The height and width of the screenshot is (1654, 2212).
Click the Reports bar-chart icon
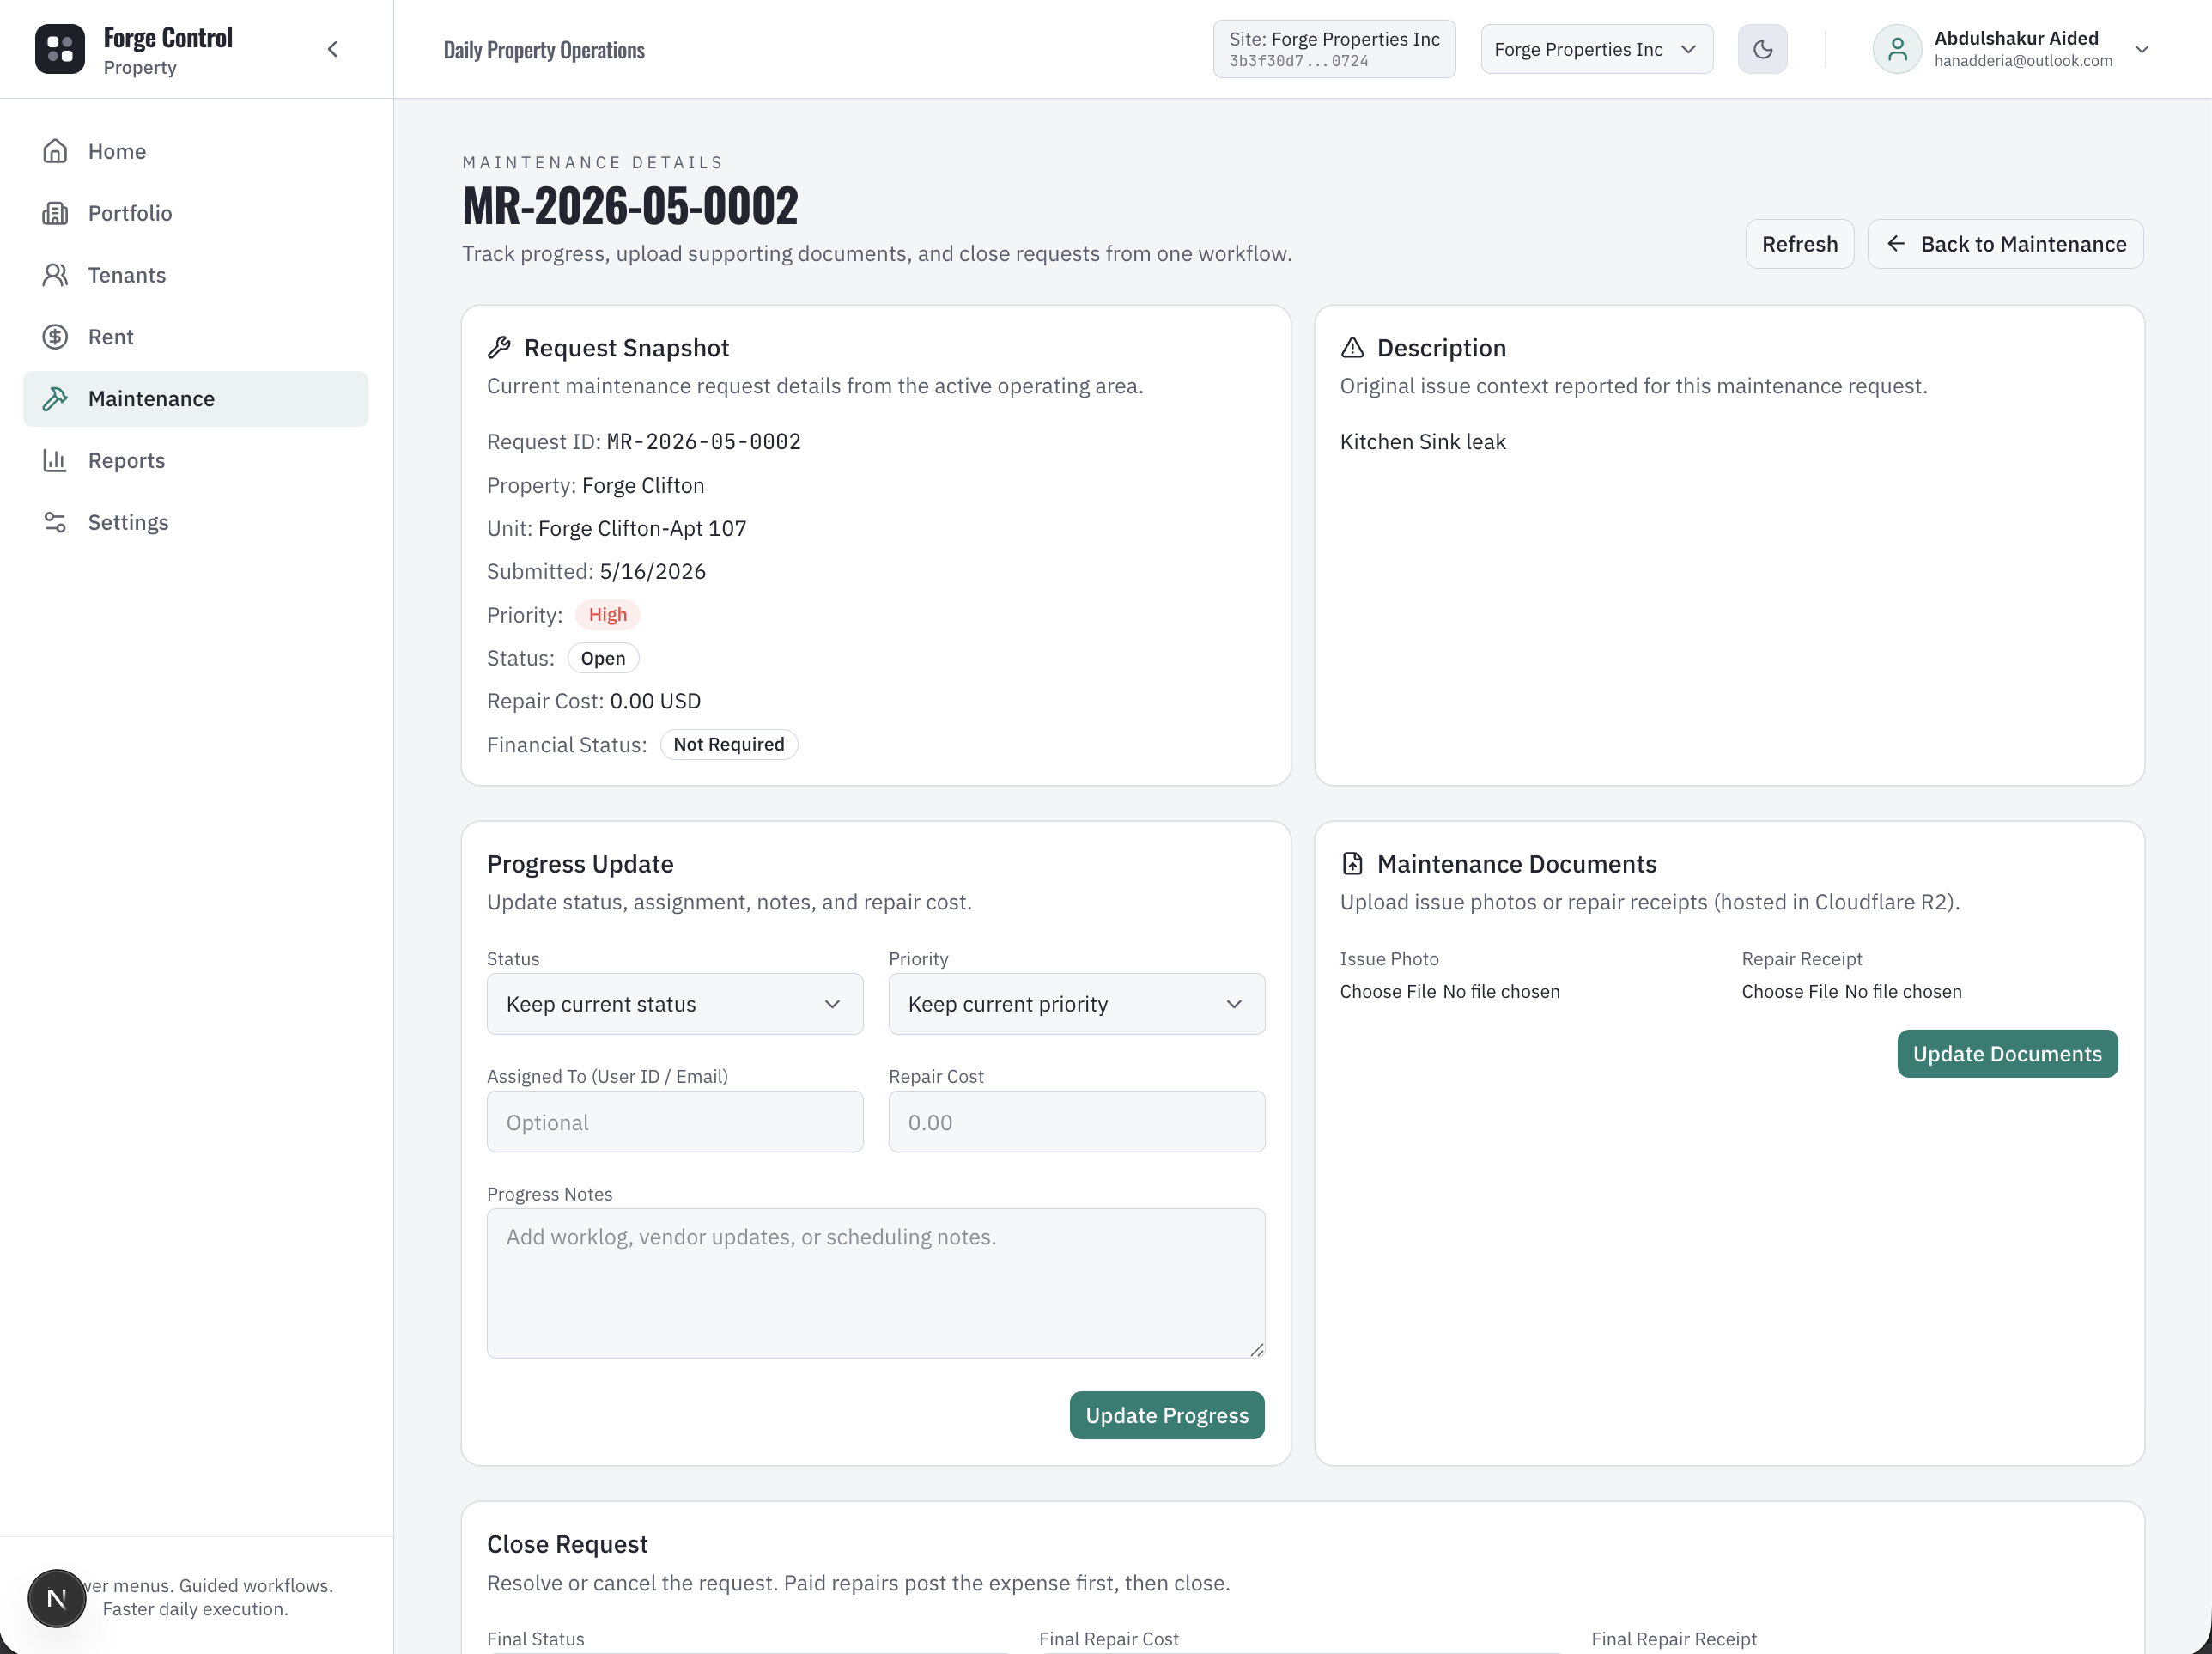click(x=55, y=460)
